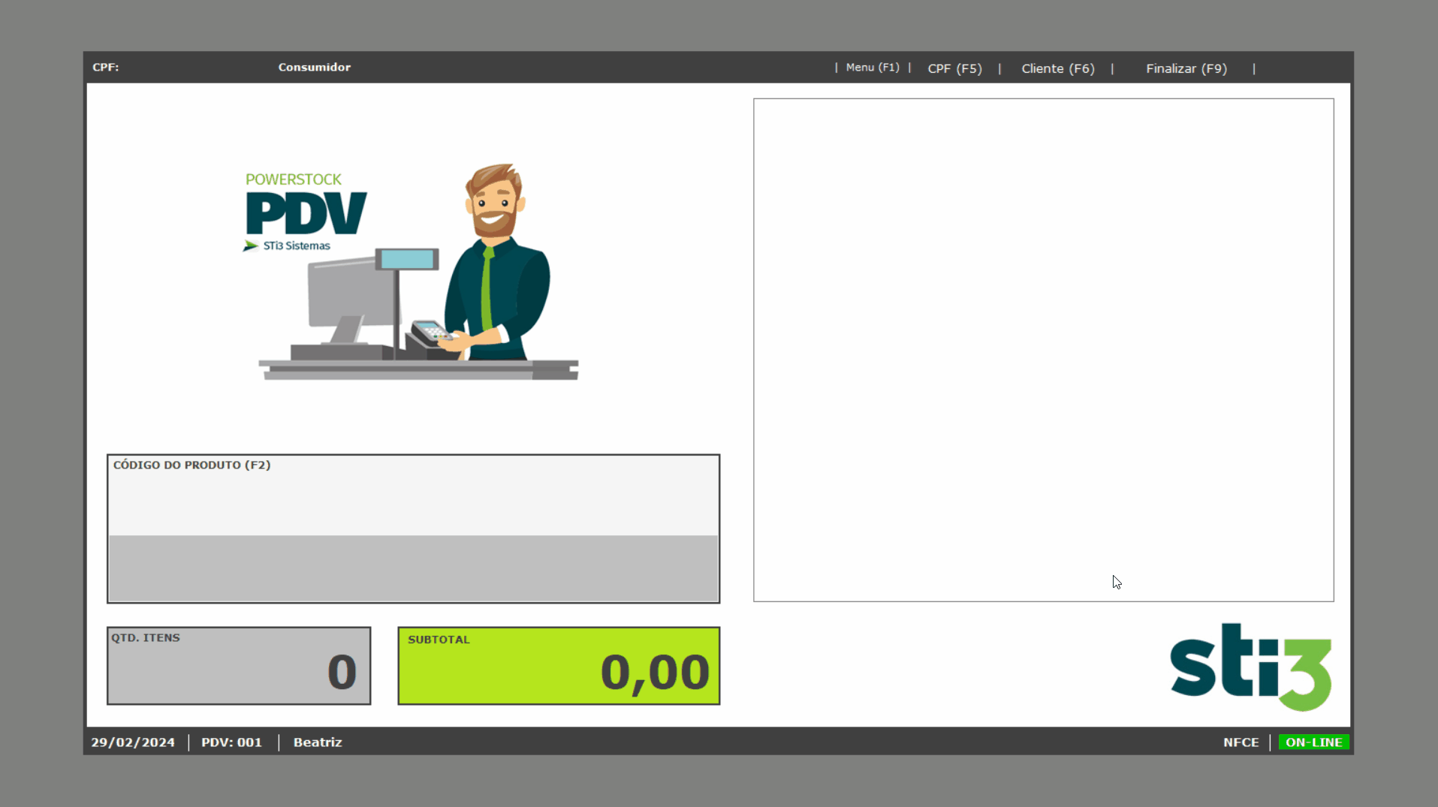Image resolution: width=1438 pixels, height=807 pixels.
Task: Click the Subtotal 0,00 green panel
Action: pyautogui.click(x=559, y=666)
